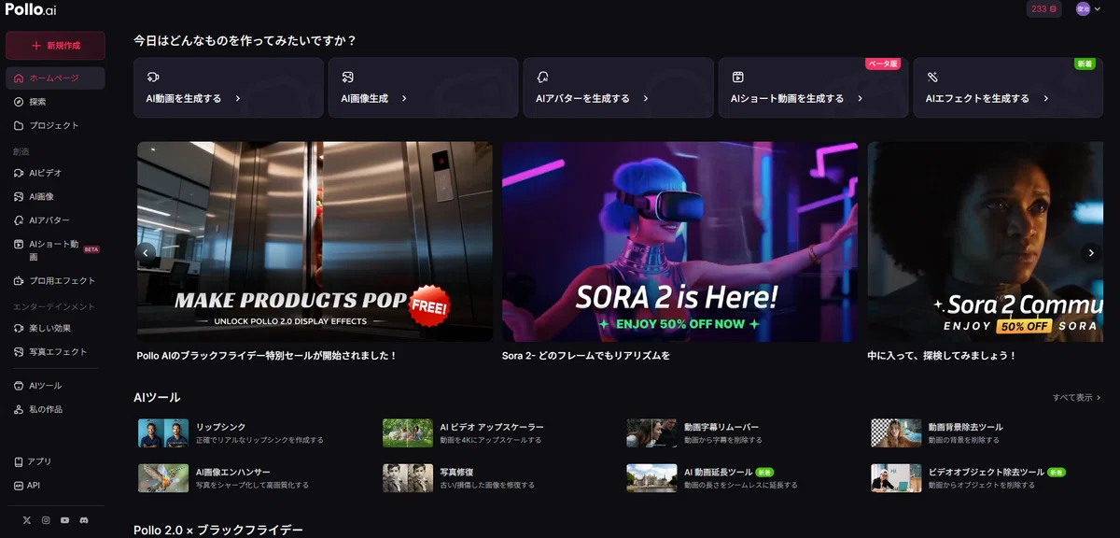The height and width of the screenshot is (538, 1120).
Task: Click Sora 2- どのフレームでもリアリズムを caption
Action: point(586,356)
